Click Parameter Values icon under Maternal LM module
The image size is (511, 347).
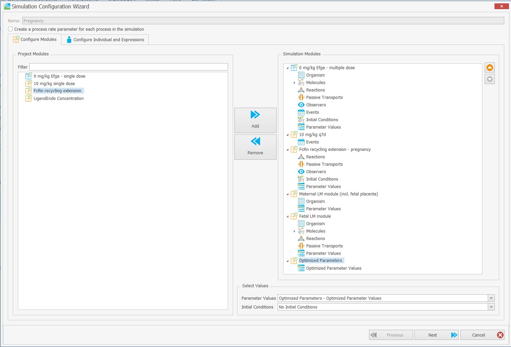tap(301, 209)
